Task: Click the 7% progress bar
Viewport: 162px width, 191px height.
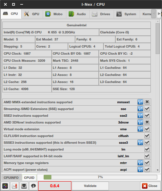Action: (100, 177)
